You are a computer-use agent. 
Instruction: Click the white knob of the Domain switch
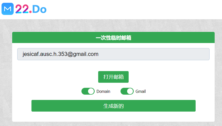coord(91,91)
